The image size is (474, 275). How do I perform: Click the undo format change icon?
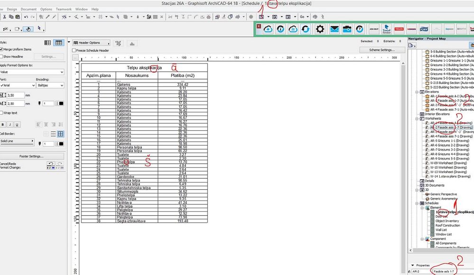(x=51, y=164)
